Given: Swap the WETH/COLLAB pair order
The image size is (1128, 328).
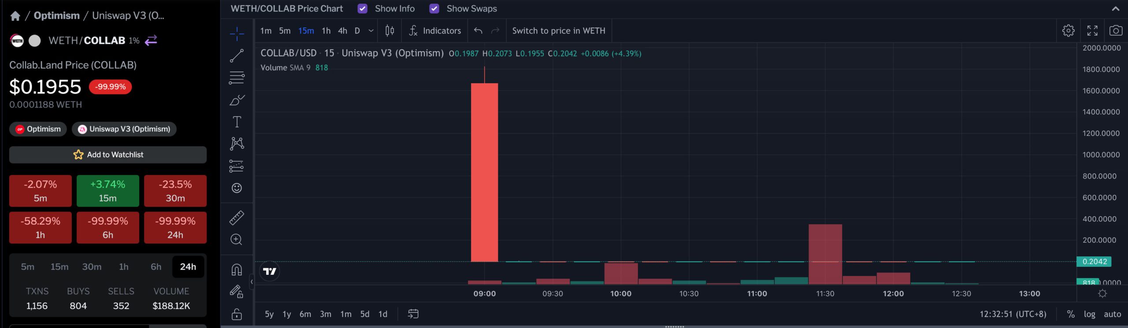Looking at the screenshot, I should tap(151, 40).
